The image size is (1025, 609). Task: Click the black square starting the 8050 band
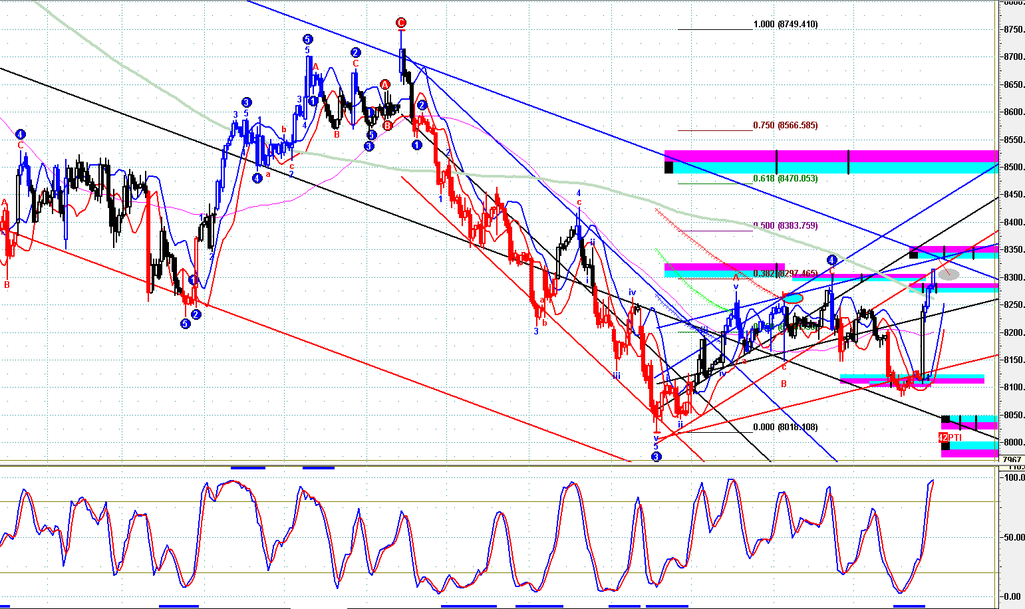click(945, 419)
